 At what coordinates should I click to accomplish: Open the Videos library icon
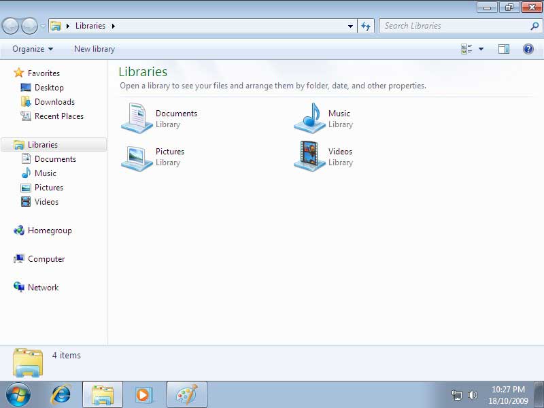pyautogui.click(x=310, y=156)
